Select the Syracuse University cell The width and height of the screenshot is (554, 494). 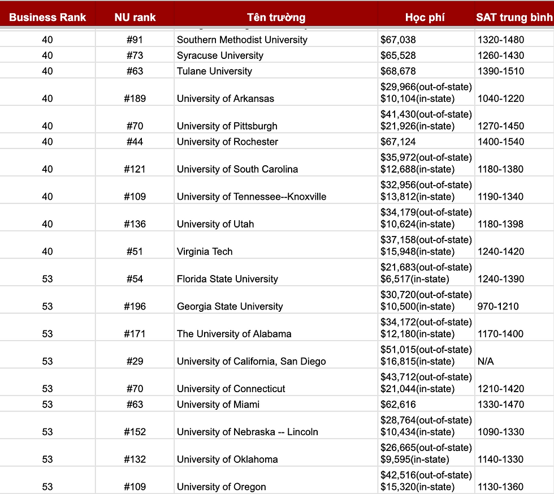[276, 55]
